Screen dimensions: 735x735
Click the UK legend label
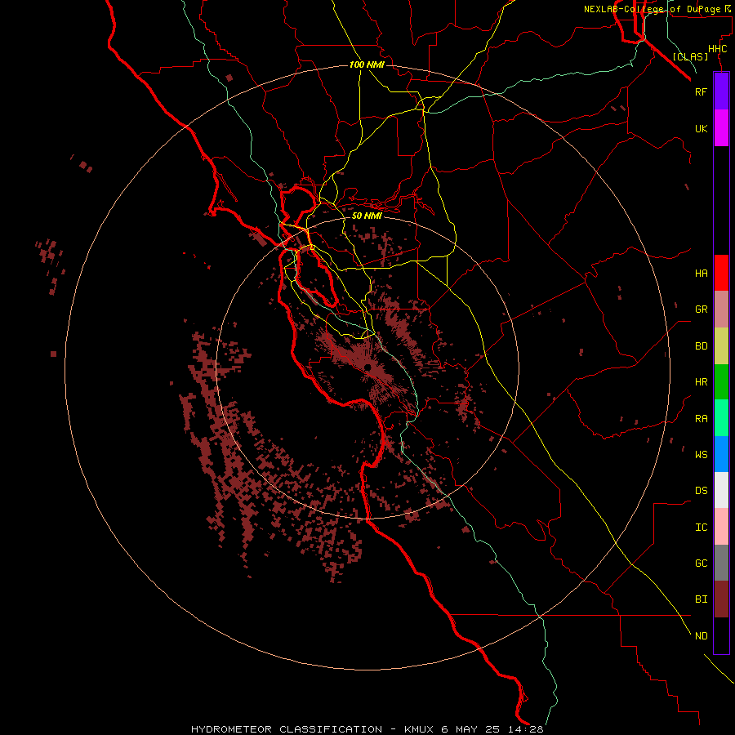701,128
